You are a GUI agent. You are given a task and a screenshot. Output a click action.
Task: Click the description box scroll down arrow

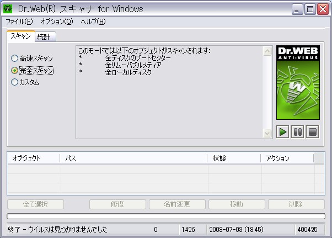pyautogui.click(x=267, y=133)
